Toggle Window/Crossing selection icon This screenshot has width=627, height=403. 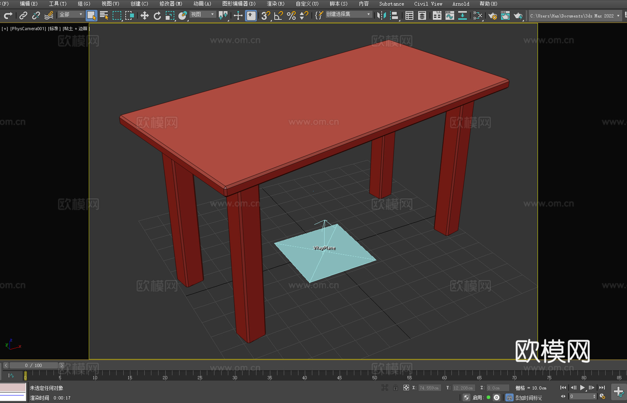pyautogui.click(x=130, y=15)
